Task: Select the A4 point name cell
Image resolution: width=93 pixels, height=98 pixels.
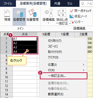Action: coord(25,52)
